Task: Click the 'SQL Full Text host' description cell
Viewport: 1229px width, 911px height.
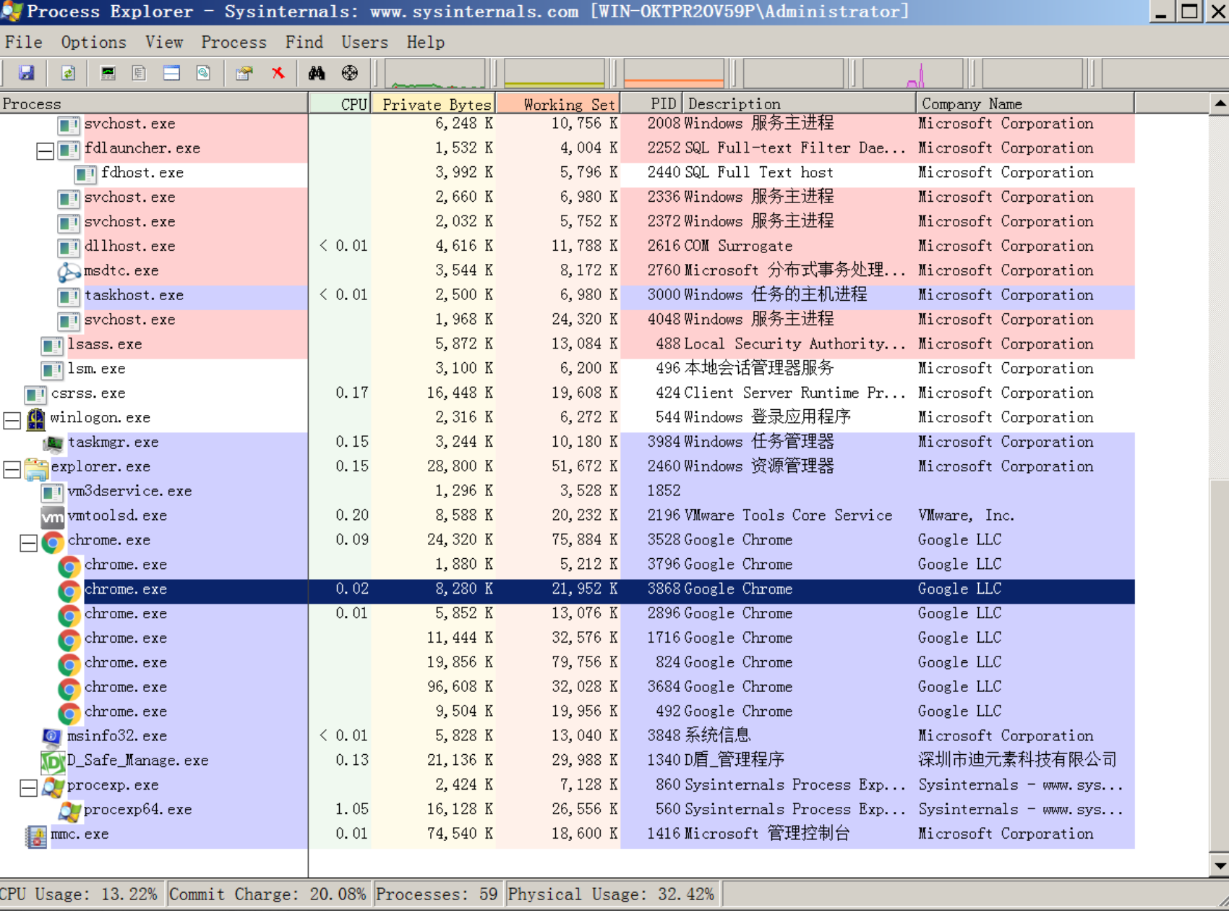Action: coord(759,173)
